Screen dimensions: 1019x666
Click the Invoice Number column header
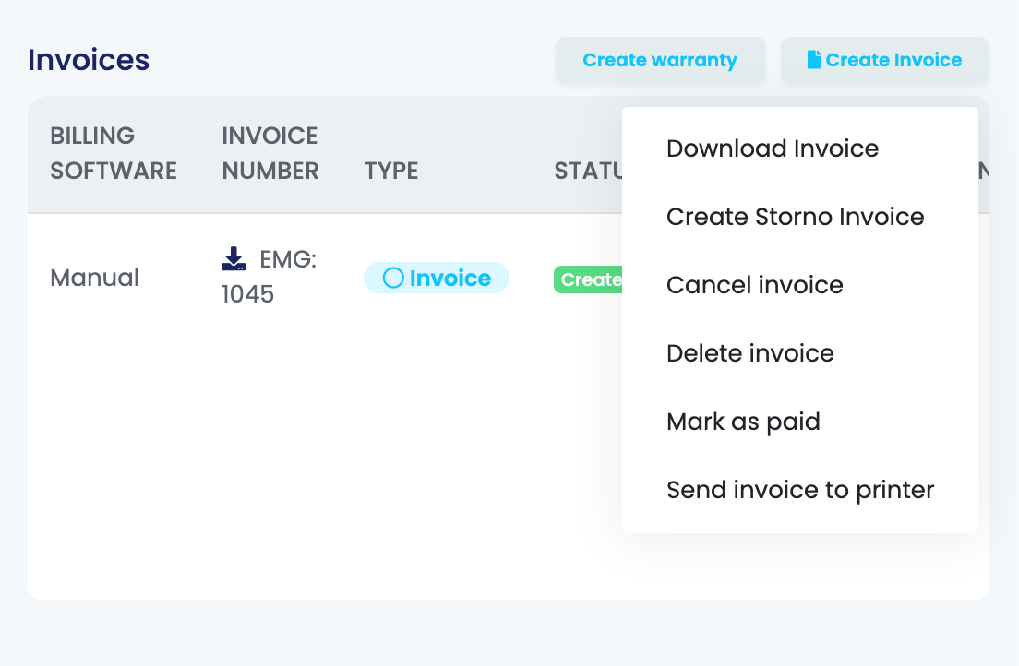(270, 153)
